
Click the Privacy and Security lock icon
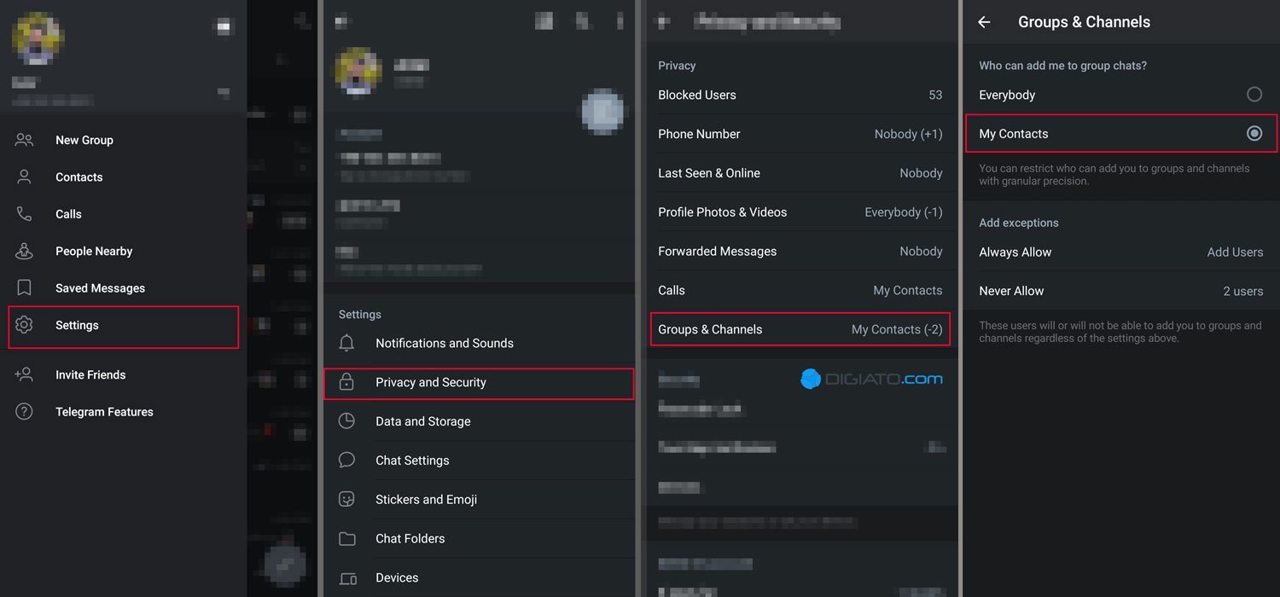(x=346, y=382)
